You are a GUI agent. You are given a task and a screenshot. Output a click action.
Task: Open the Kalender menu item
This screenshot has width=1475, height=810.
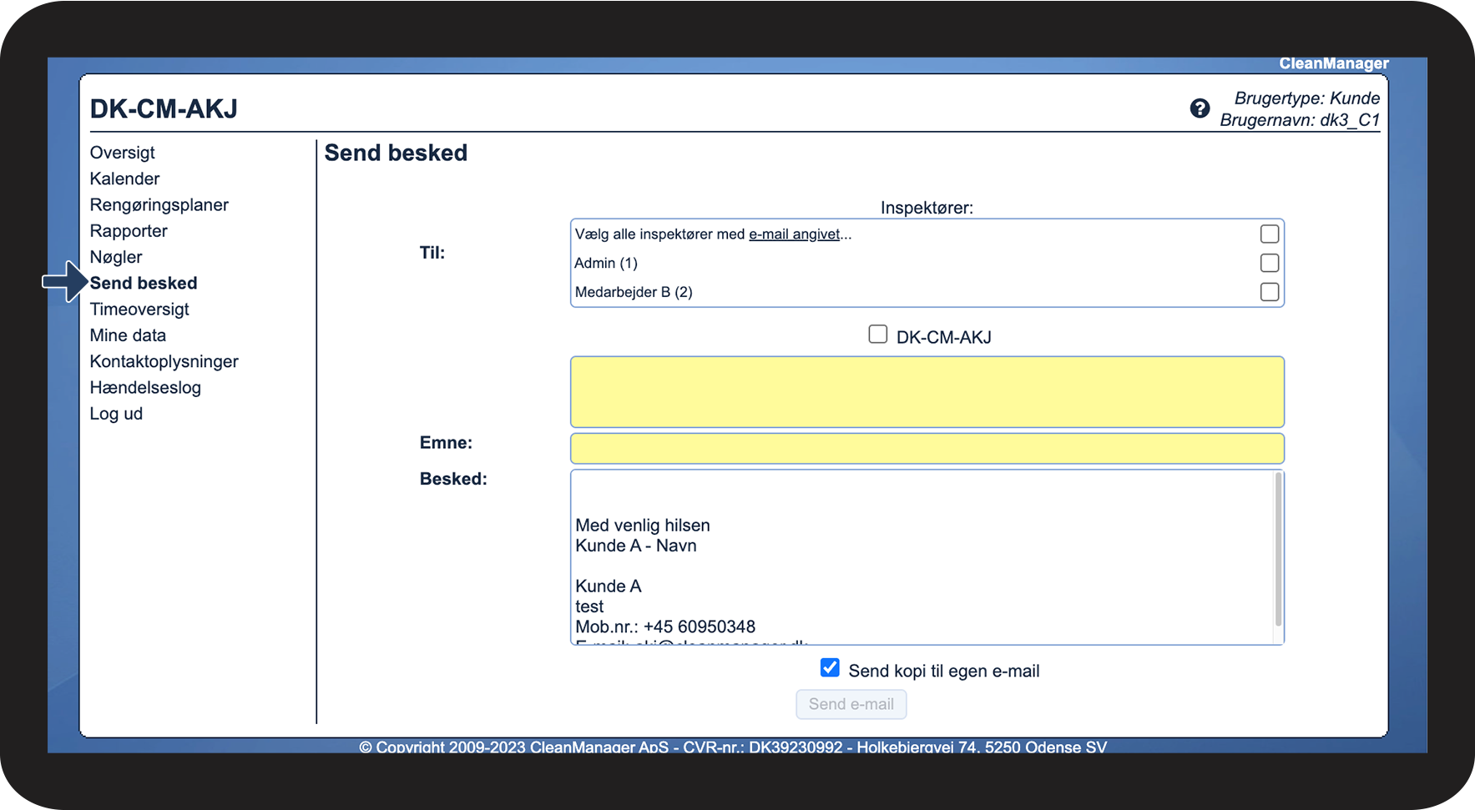(x=124, y=179)
